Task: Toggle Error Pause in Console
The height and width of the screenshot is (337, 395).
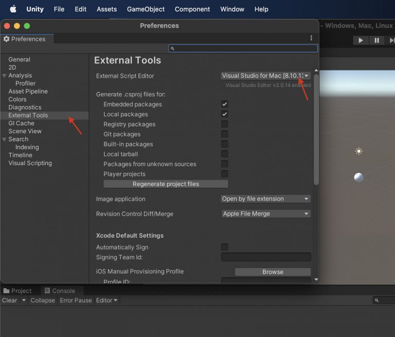Action: click(76, 300)
